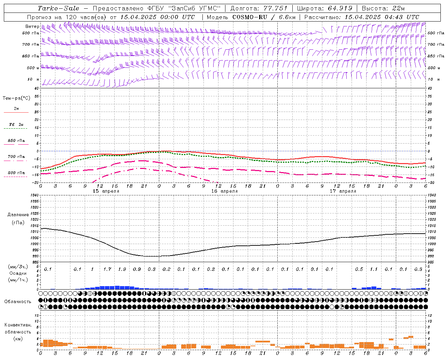The image size is (446, 356).
Task: Click the station name "Tarko-Sale" in header
Action: (x=58, y=8)
